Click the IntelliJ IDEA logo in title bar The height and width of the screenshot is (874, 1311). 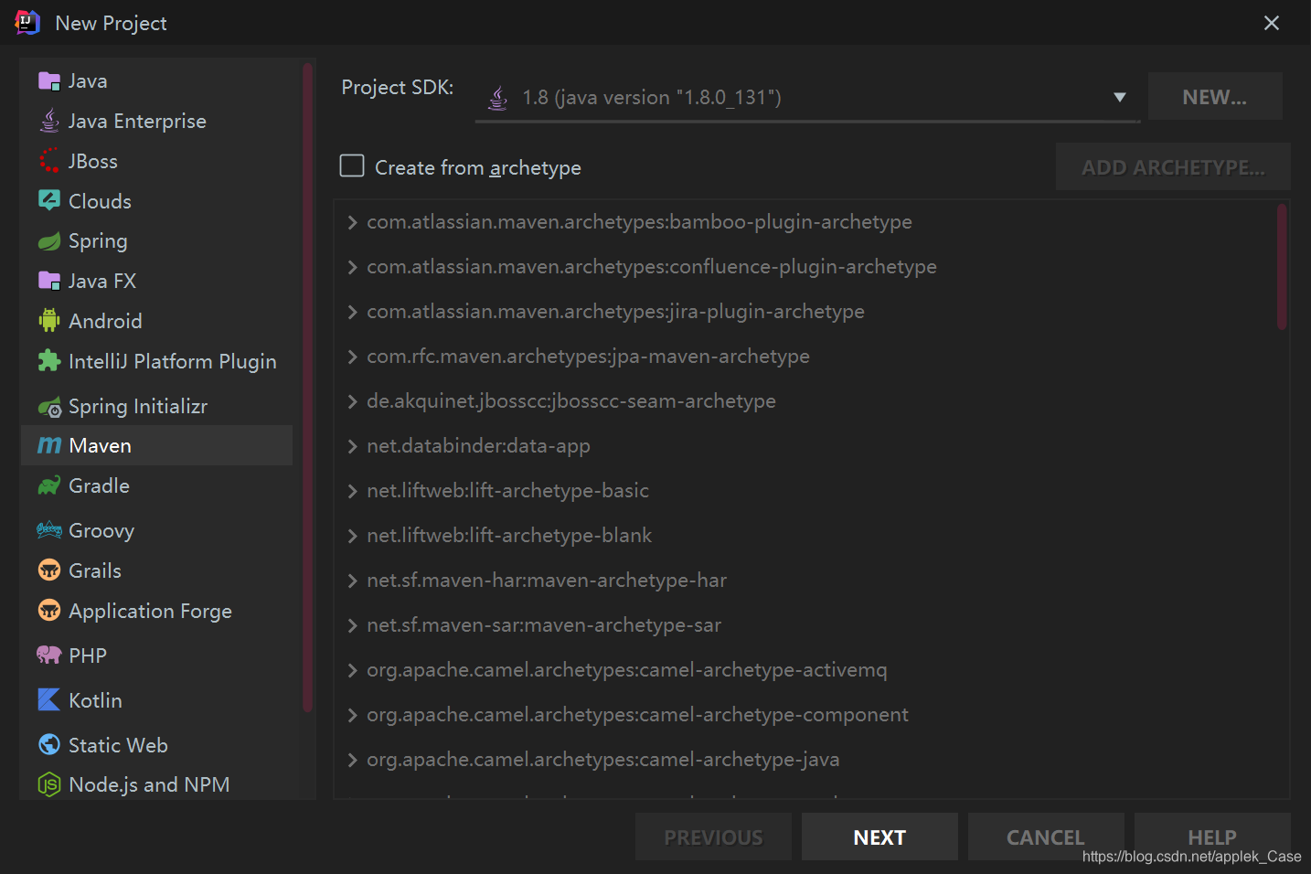click(x=27, y=22)
